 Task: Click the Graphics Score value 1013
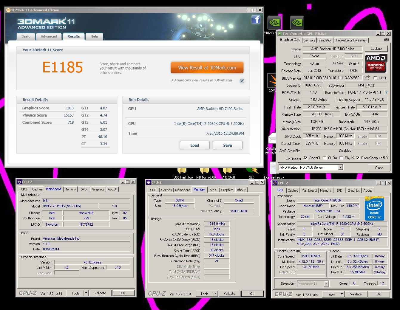pos(70,108)
